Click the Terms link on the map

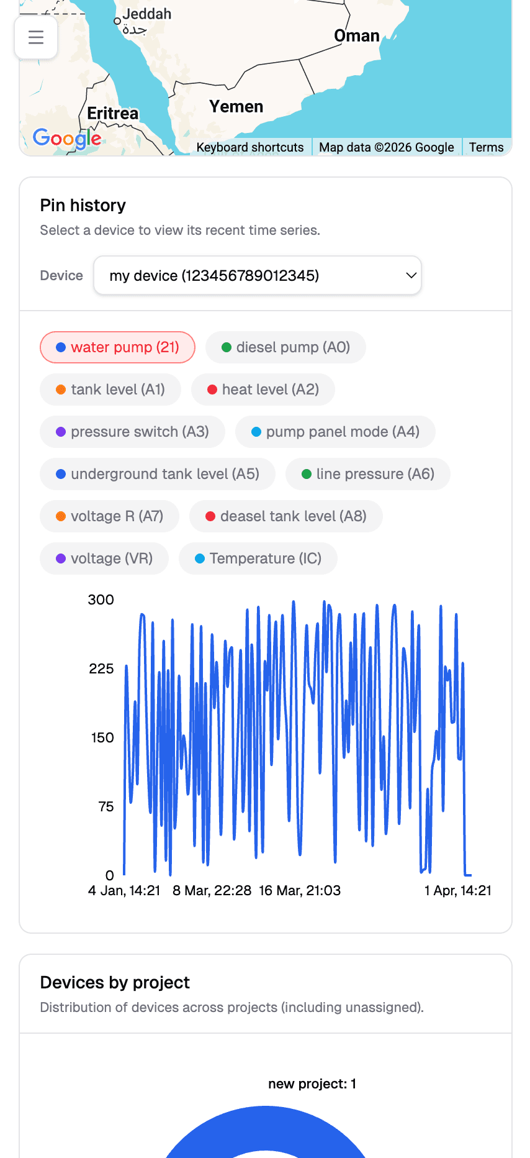[487, 147]
